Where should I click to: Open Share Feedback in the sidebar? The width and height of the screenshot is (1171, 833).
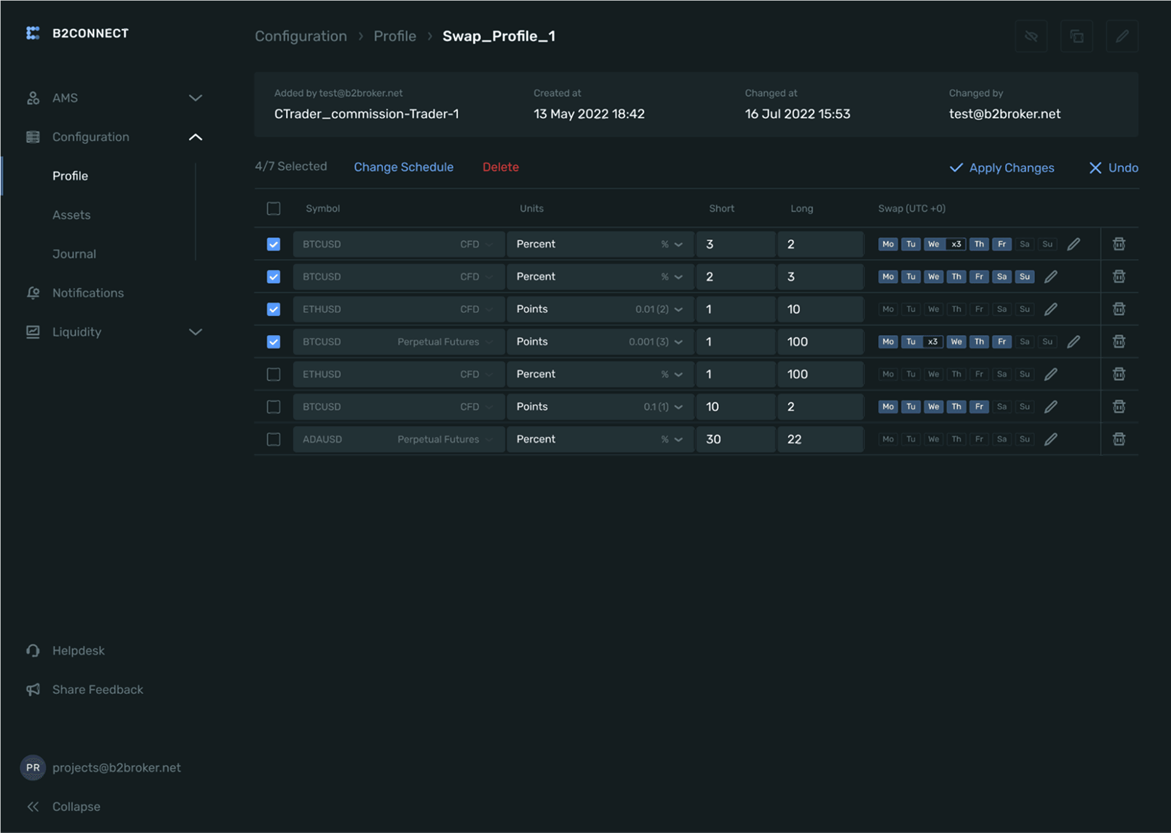click(x=98, y=690)
